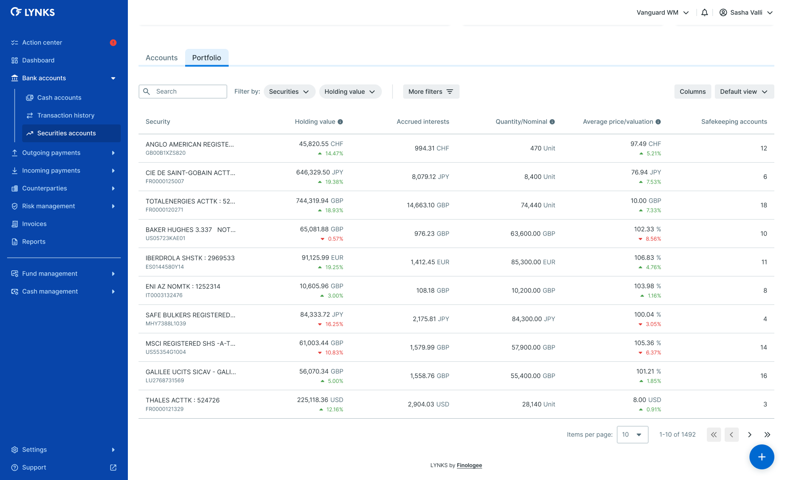Collapse the Bank accounts section arrow
Screen dimensions: 785x480
click(x=113, y=78)
